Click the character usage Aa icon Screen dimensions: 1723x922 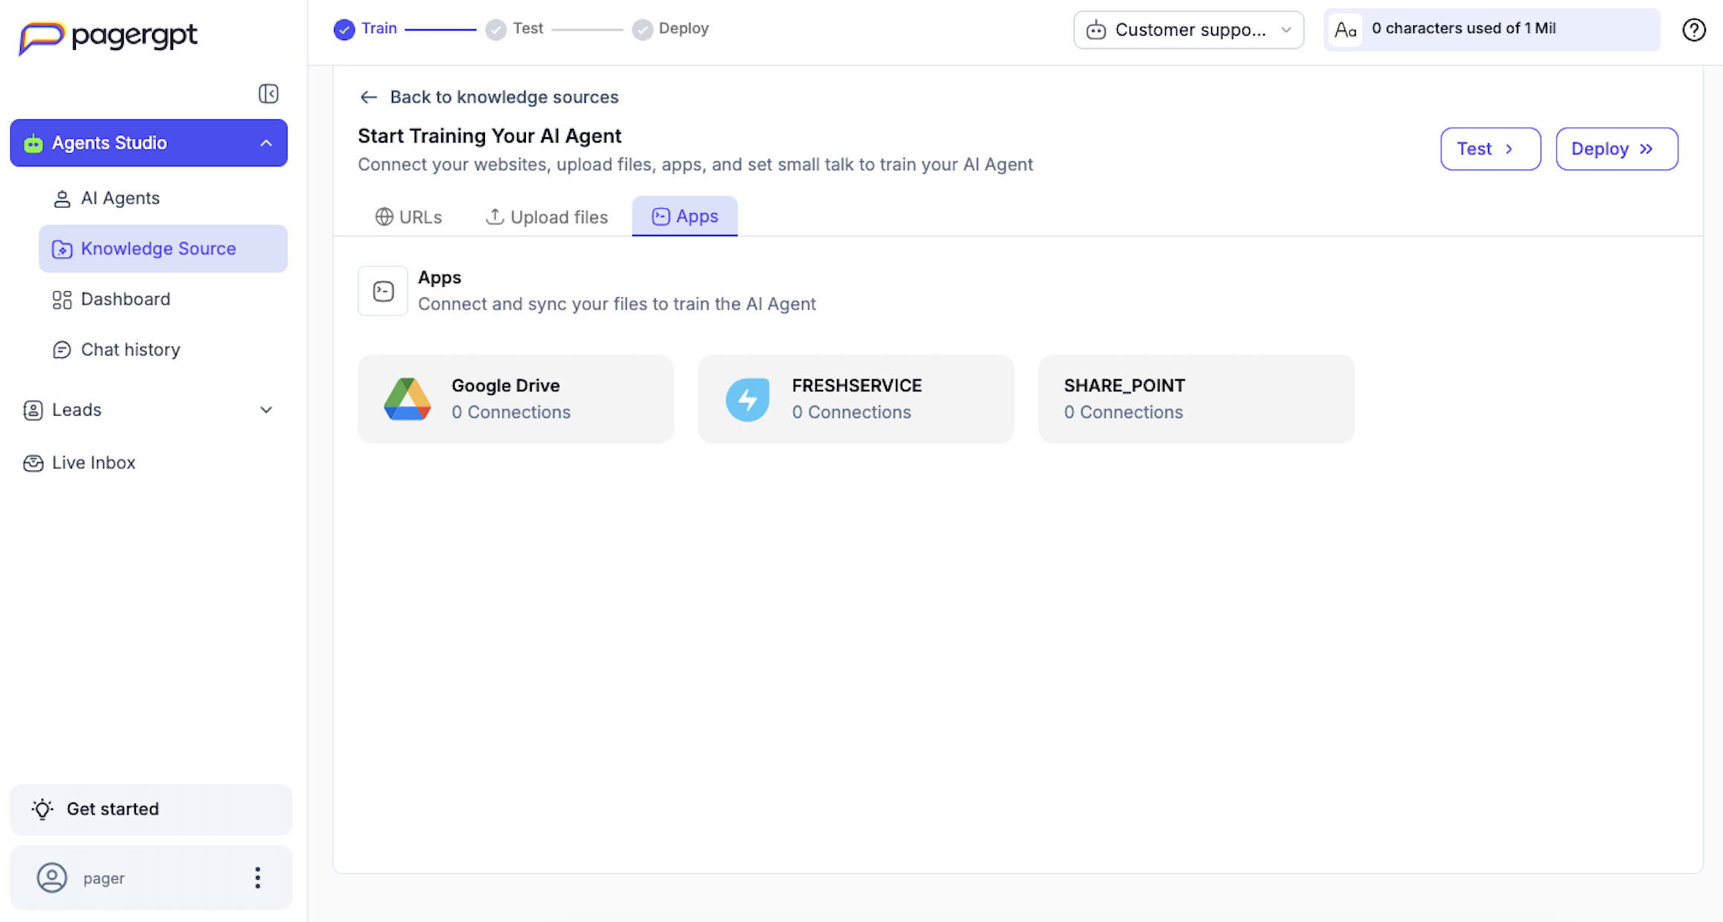coord(1345,30)
